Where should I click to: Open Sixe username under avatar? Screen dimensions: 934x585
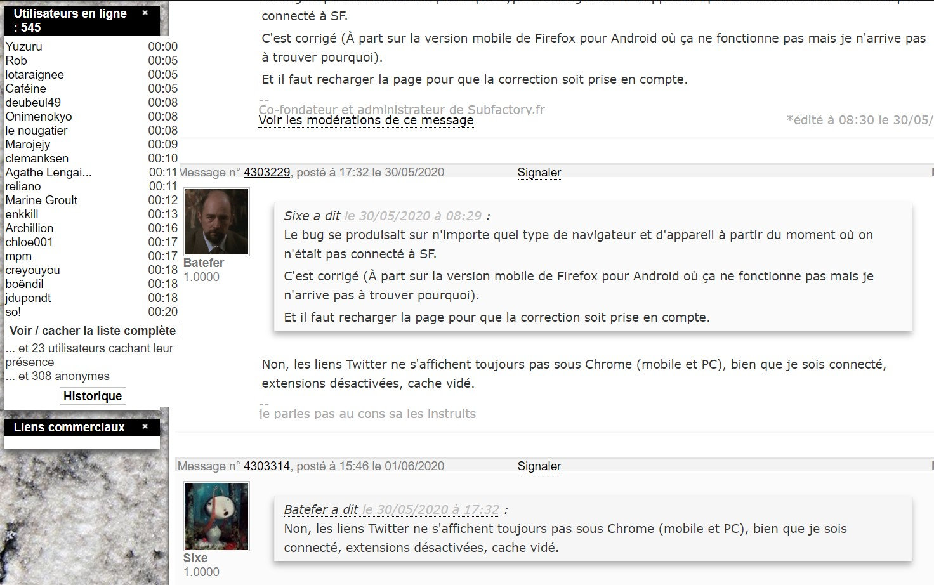[x=195, y=558]
